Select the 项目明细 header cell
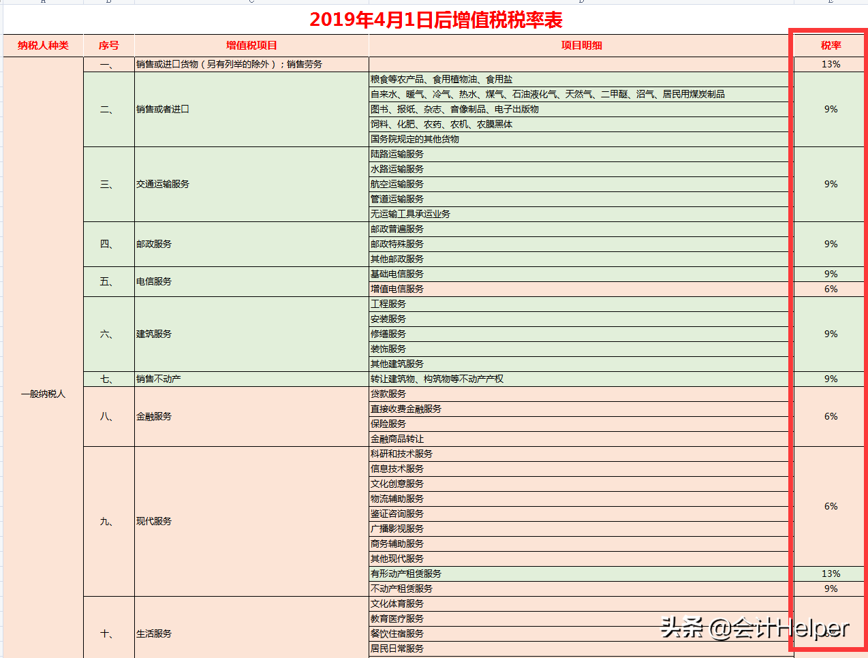 click(580, 45)
